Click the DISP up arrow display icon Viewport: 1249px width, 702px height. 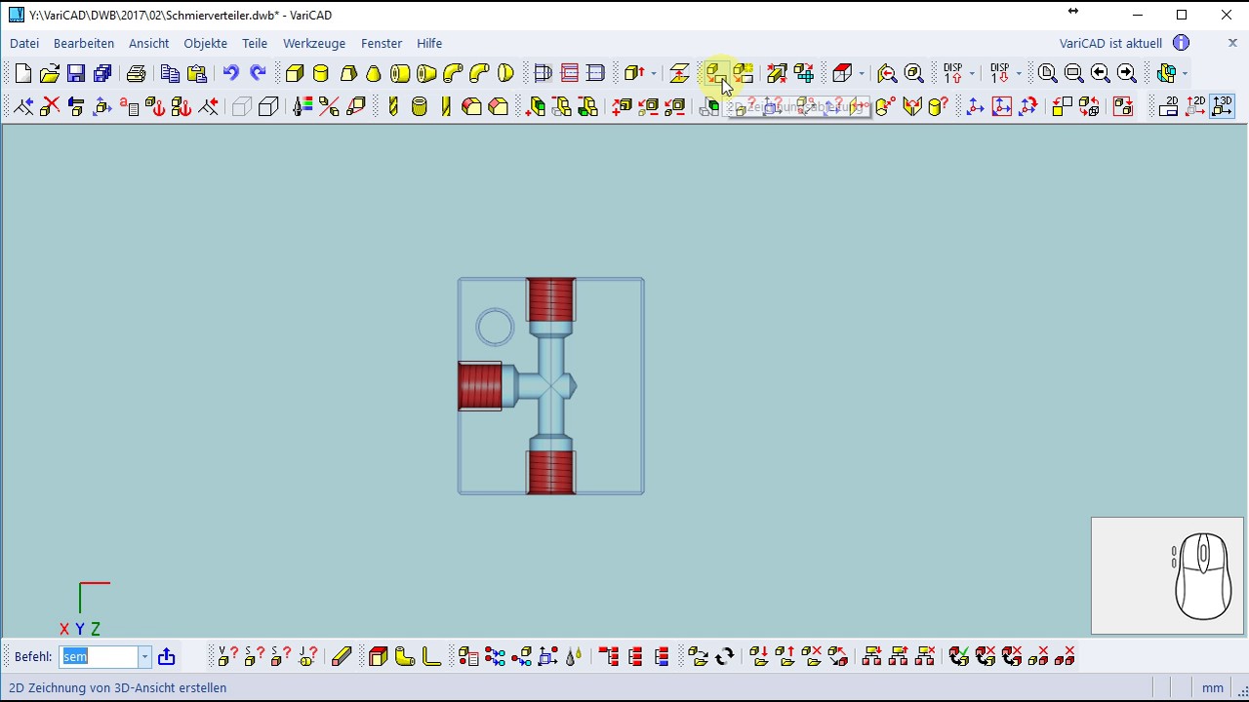coord(953,73)
